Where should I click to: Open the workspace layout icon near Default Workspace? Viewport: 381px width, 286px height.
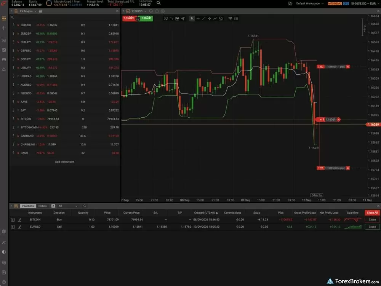290,3
